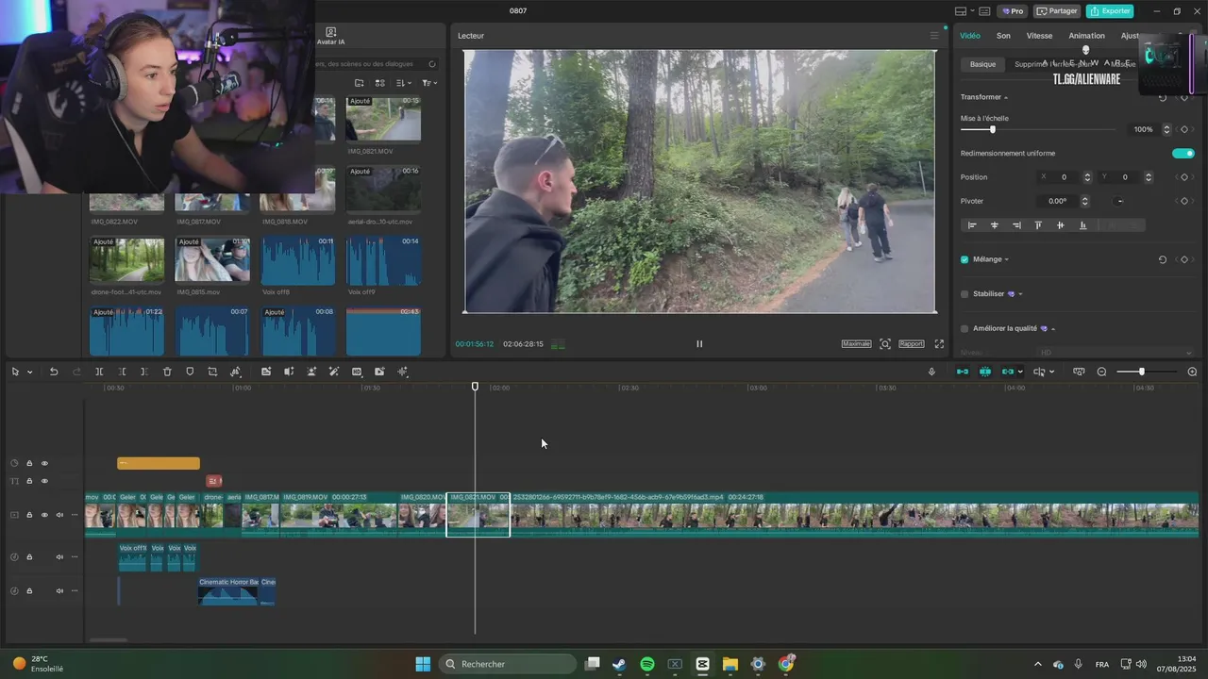The height and width of the screenshot is (679, 1208).
Task: Add a marker using the shield-shaped icon
Action: 190,372
